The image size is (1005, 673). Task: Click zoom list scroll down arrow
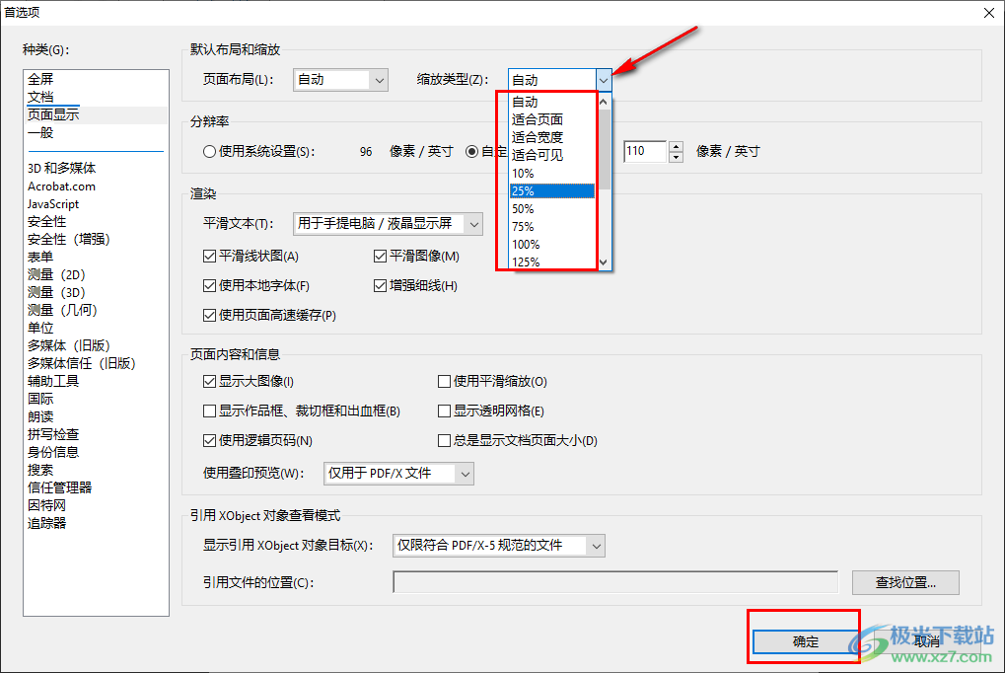(x=604, y=262)
